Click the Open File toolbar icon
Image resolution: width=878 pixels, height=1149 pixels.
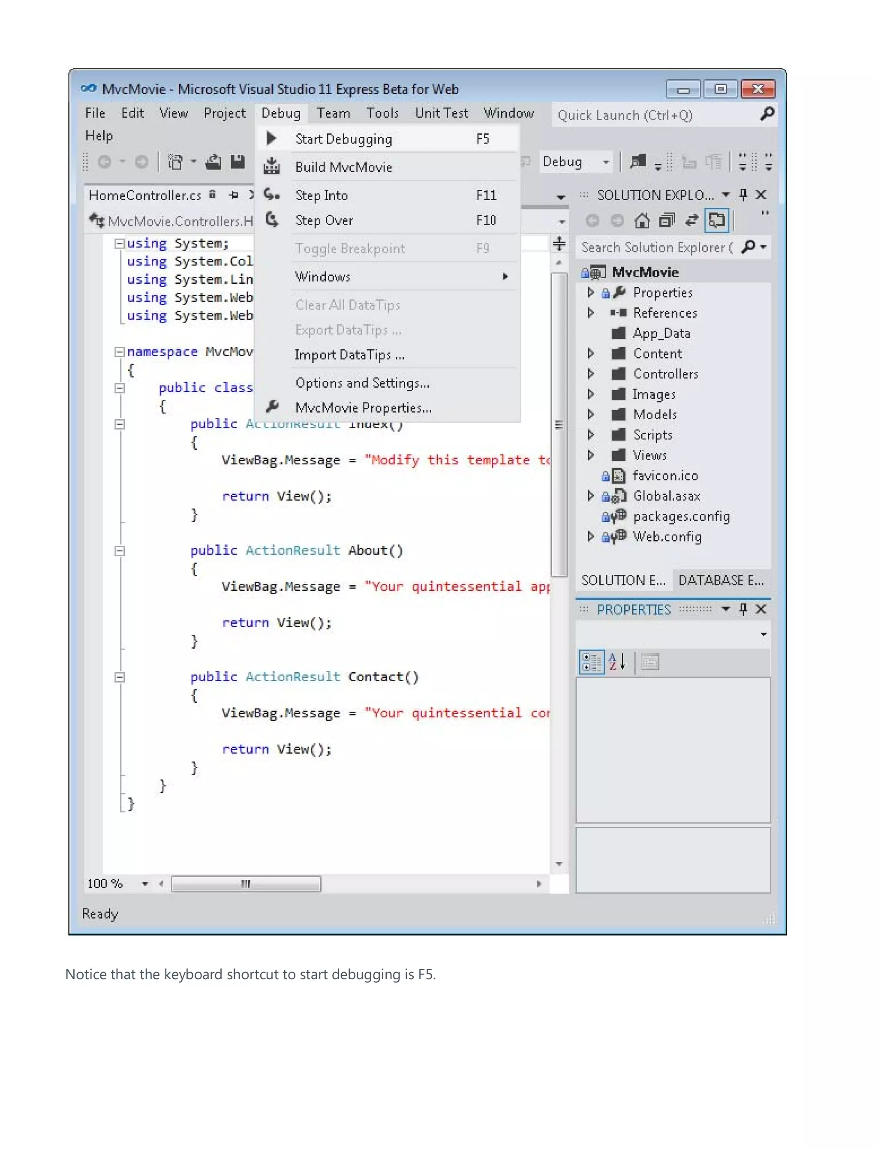(x=213, y=162)
